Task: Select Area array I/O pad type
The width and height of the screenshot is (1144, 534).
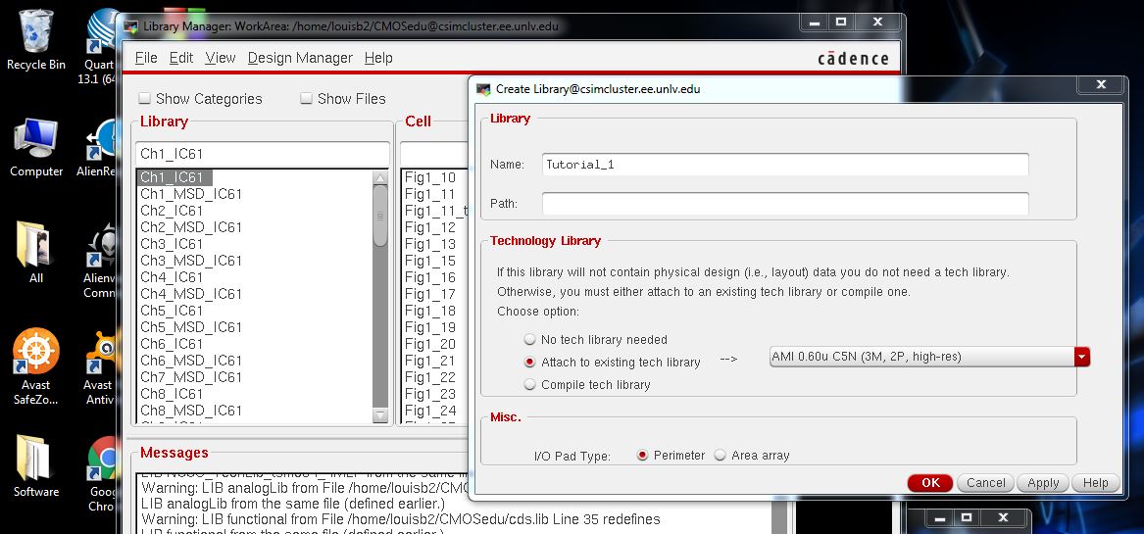Action: tap(721, 456)
